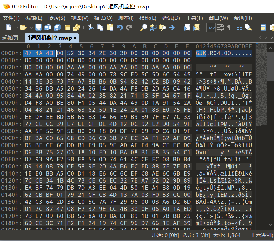
Task: Click the Save All icon
Action: 57,28
